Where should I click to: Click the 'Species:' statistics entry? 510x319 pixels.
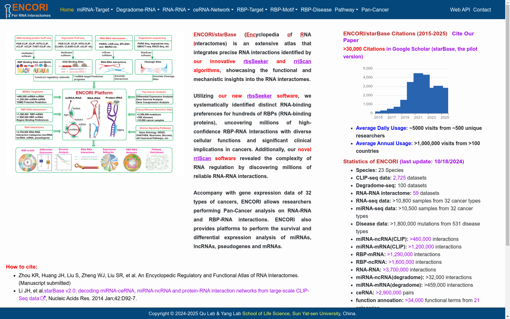coord(380,170)
